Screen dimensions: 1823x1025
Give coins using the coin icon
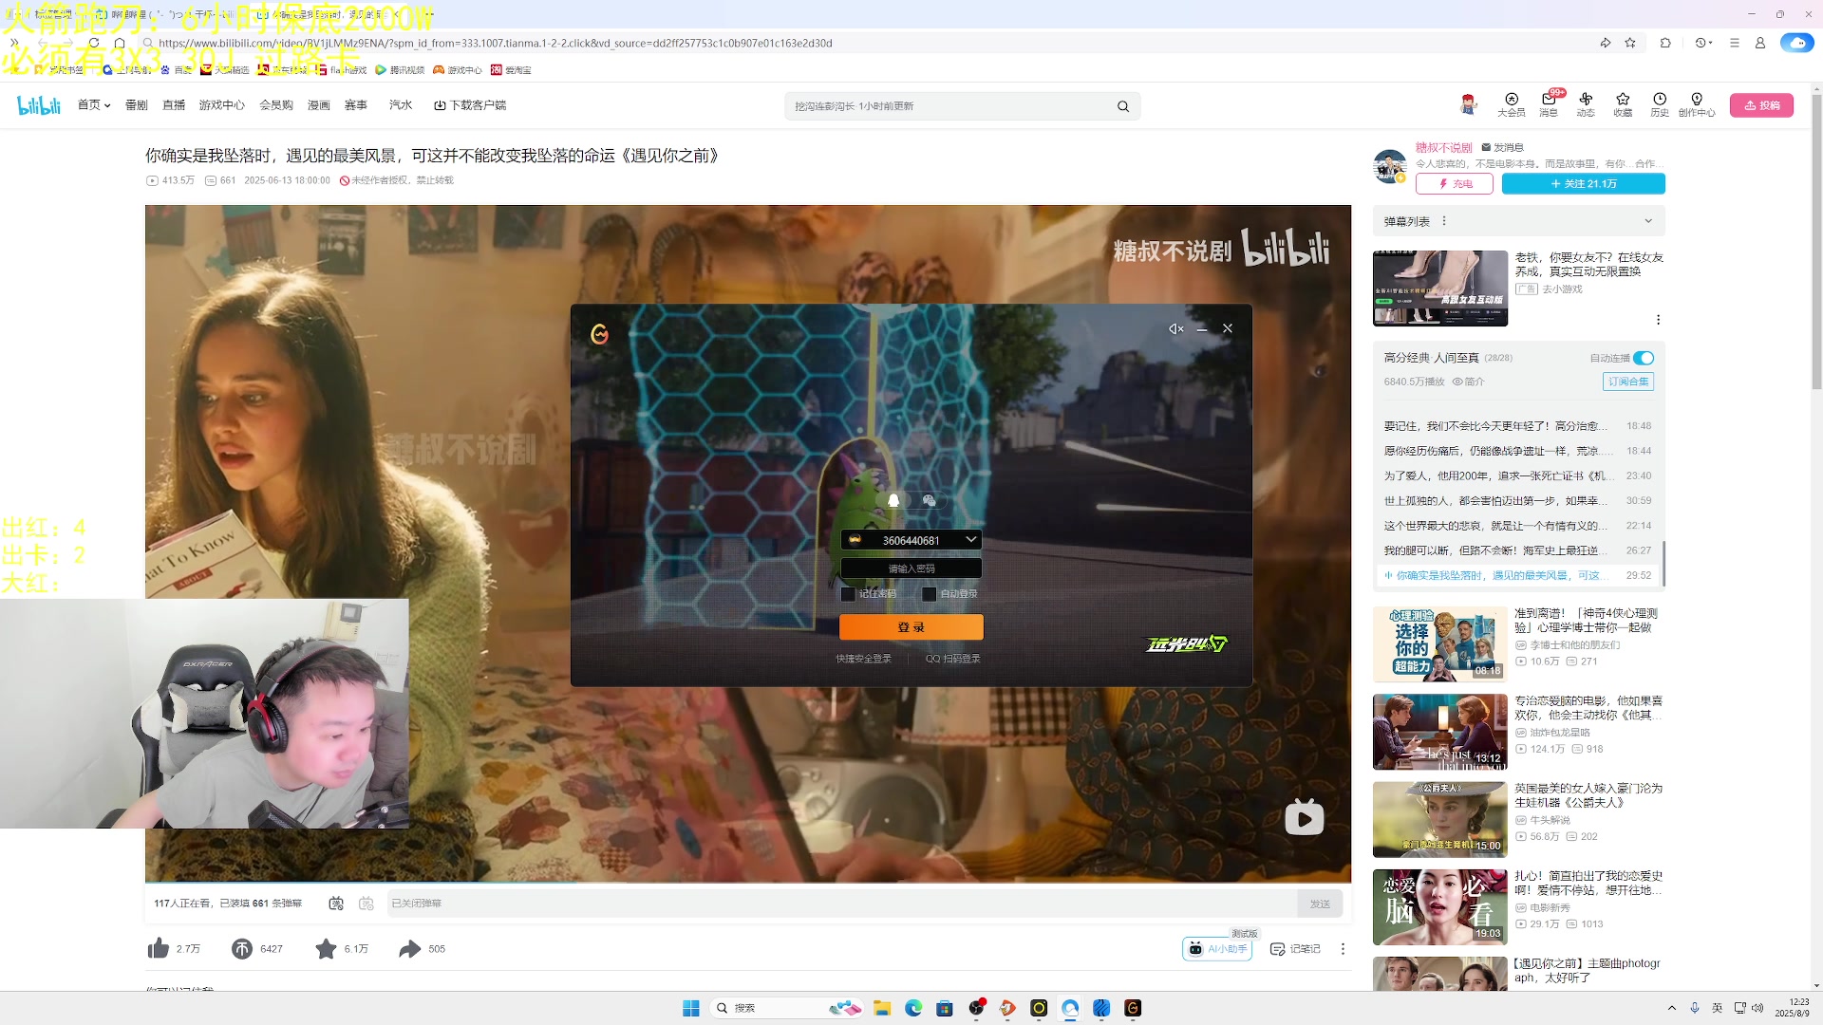(242, 948)
